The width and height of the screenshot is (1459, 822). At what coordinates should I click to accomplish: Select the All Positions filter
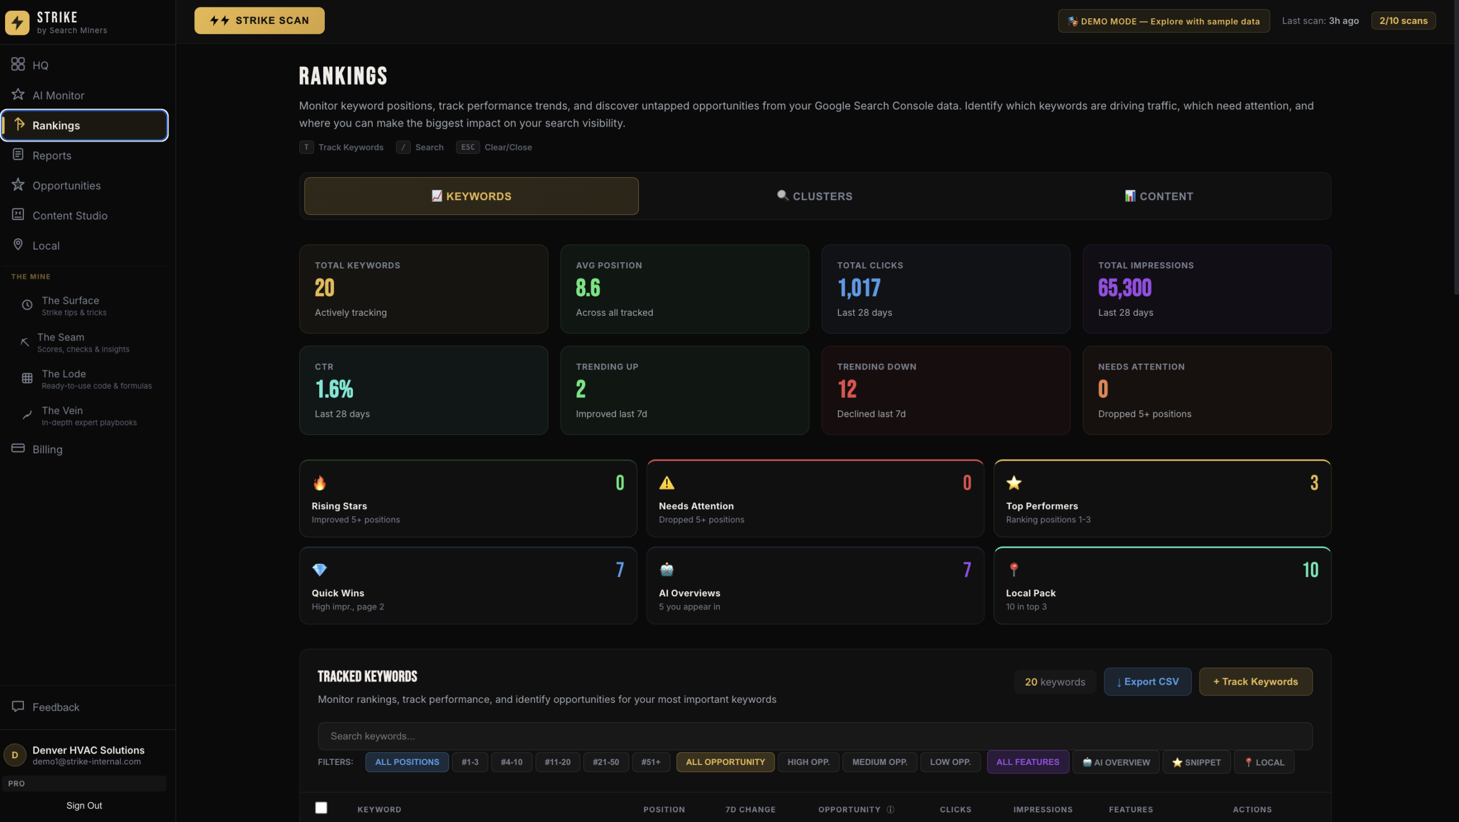[x=407, y=763]
